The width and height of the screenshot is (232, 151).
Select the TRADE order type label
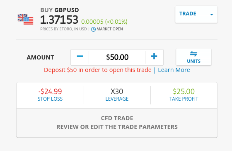188,14
